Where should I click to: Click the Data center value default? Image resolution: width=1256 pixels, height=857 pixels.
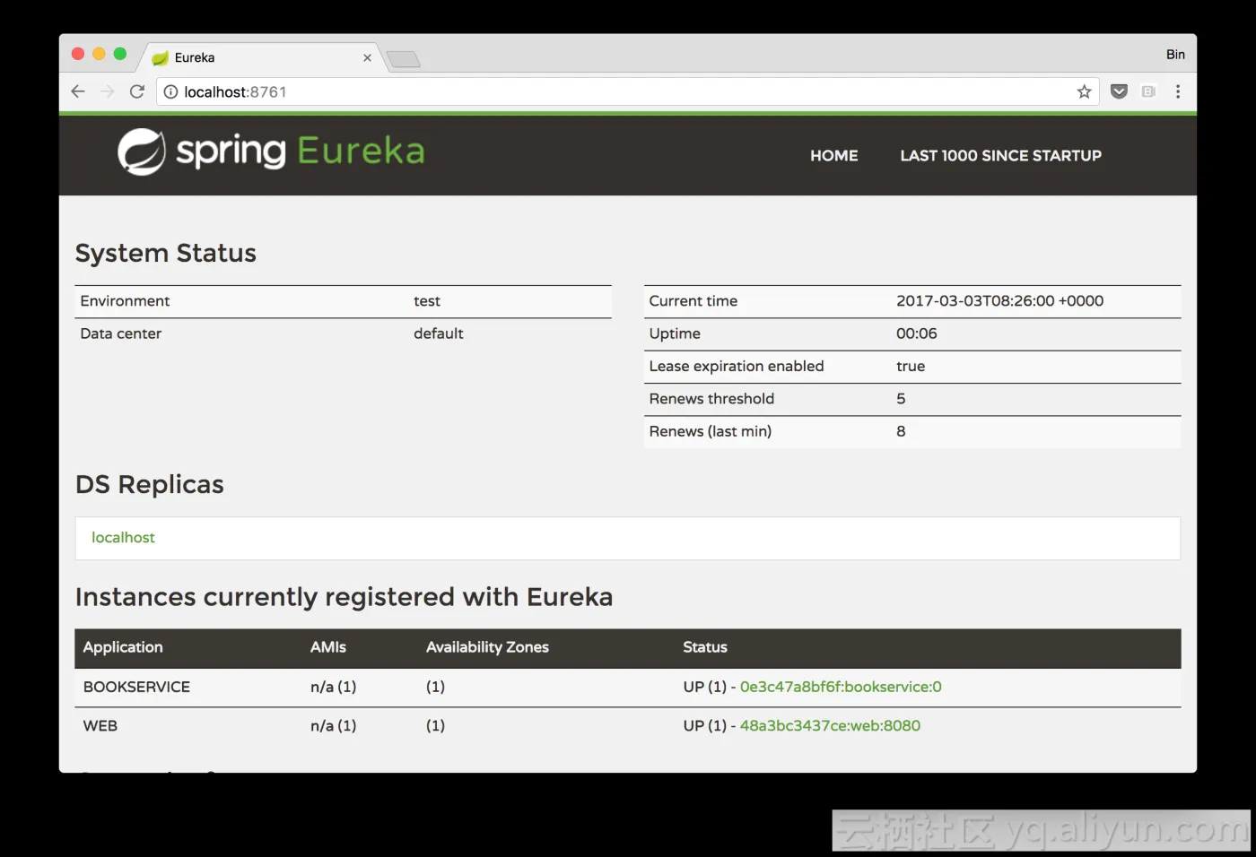(x=438, y=333)
